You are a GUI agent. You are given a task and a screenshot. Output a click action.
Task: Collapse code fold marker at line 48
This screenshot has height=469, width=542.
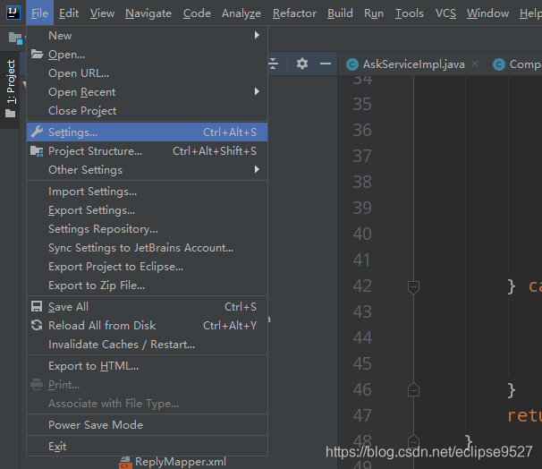413,441
